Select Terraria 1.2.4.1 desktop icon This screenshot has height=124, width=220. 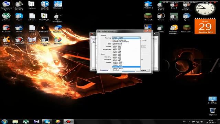[x=161, y=6]
